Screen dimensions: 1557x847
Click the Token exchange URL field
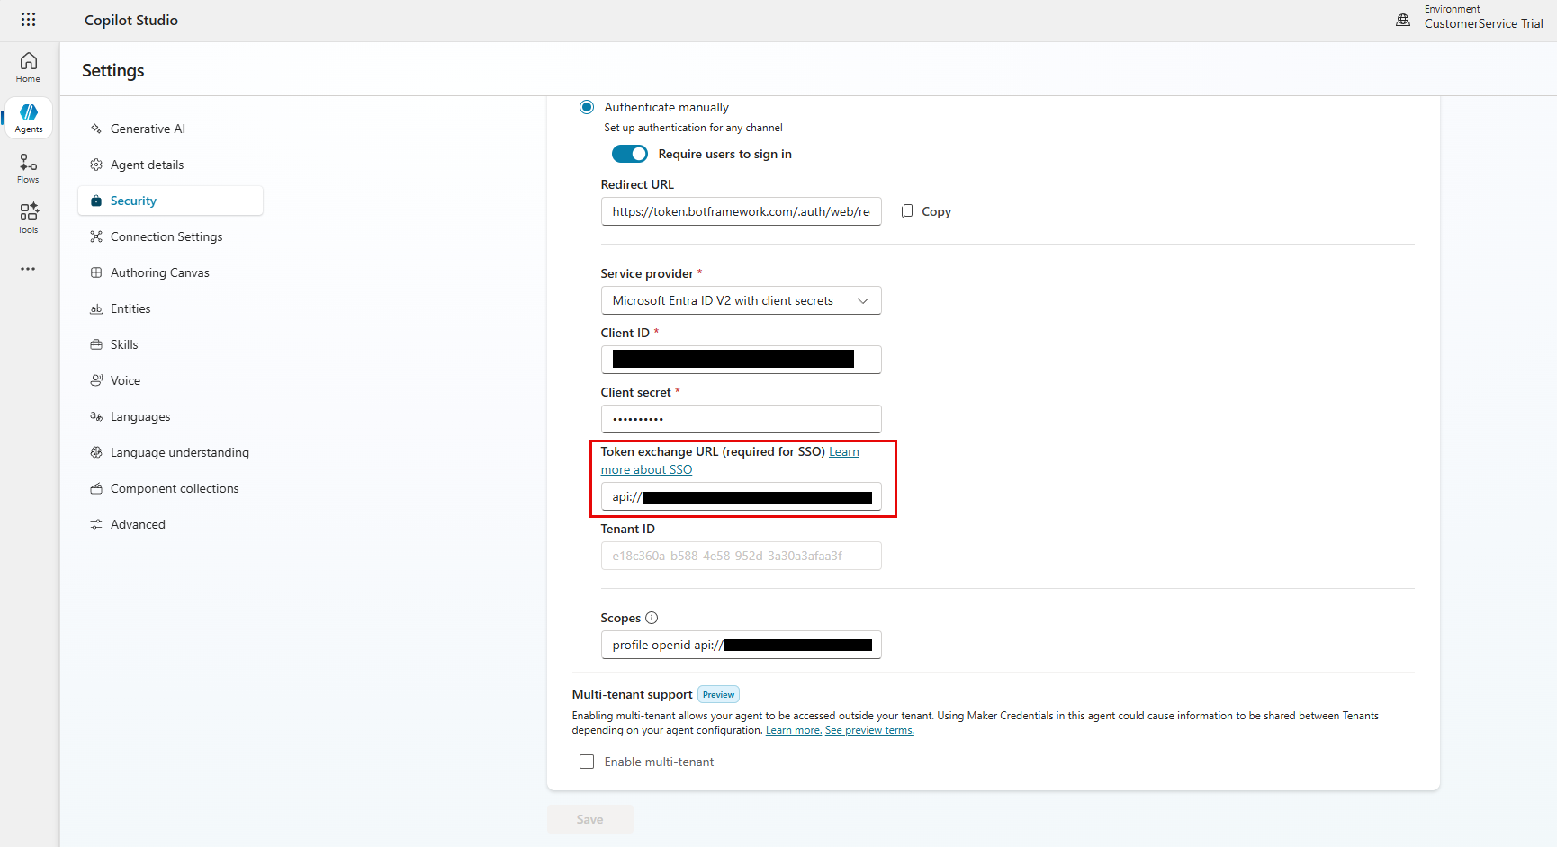(x=741, y=496)
